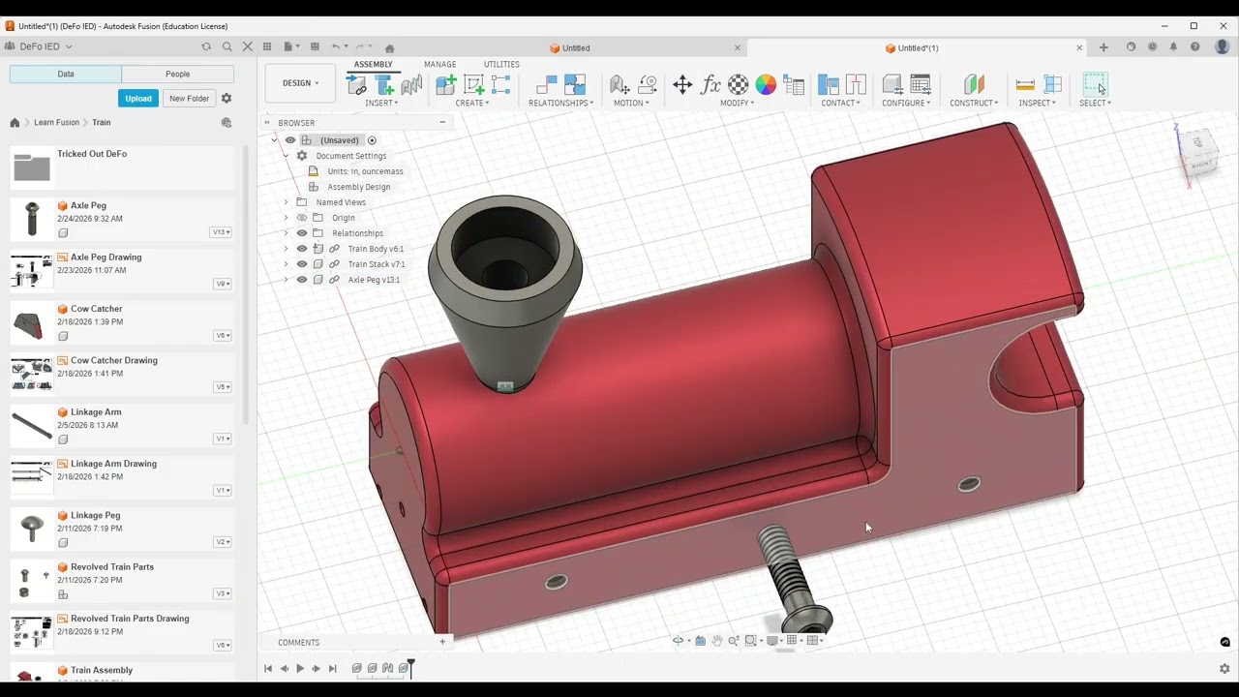This screenshot has width=1239, height=697.
Task: Toggle visibility of Relationships folder
Action: click(x=302, y=233)
